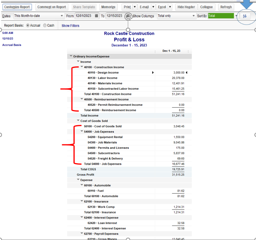Select the Accrual report basis radio button
The height and width of the screenshot is (240, 256).
tap(28, 25)
